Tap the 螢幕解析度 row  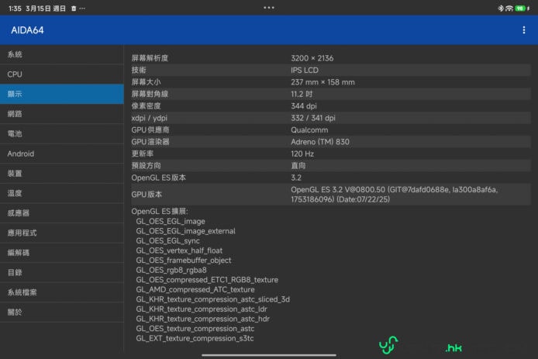point(329,58)
